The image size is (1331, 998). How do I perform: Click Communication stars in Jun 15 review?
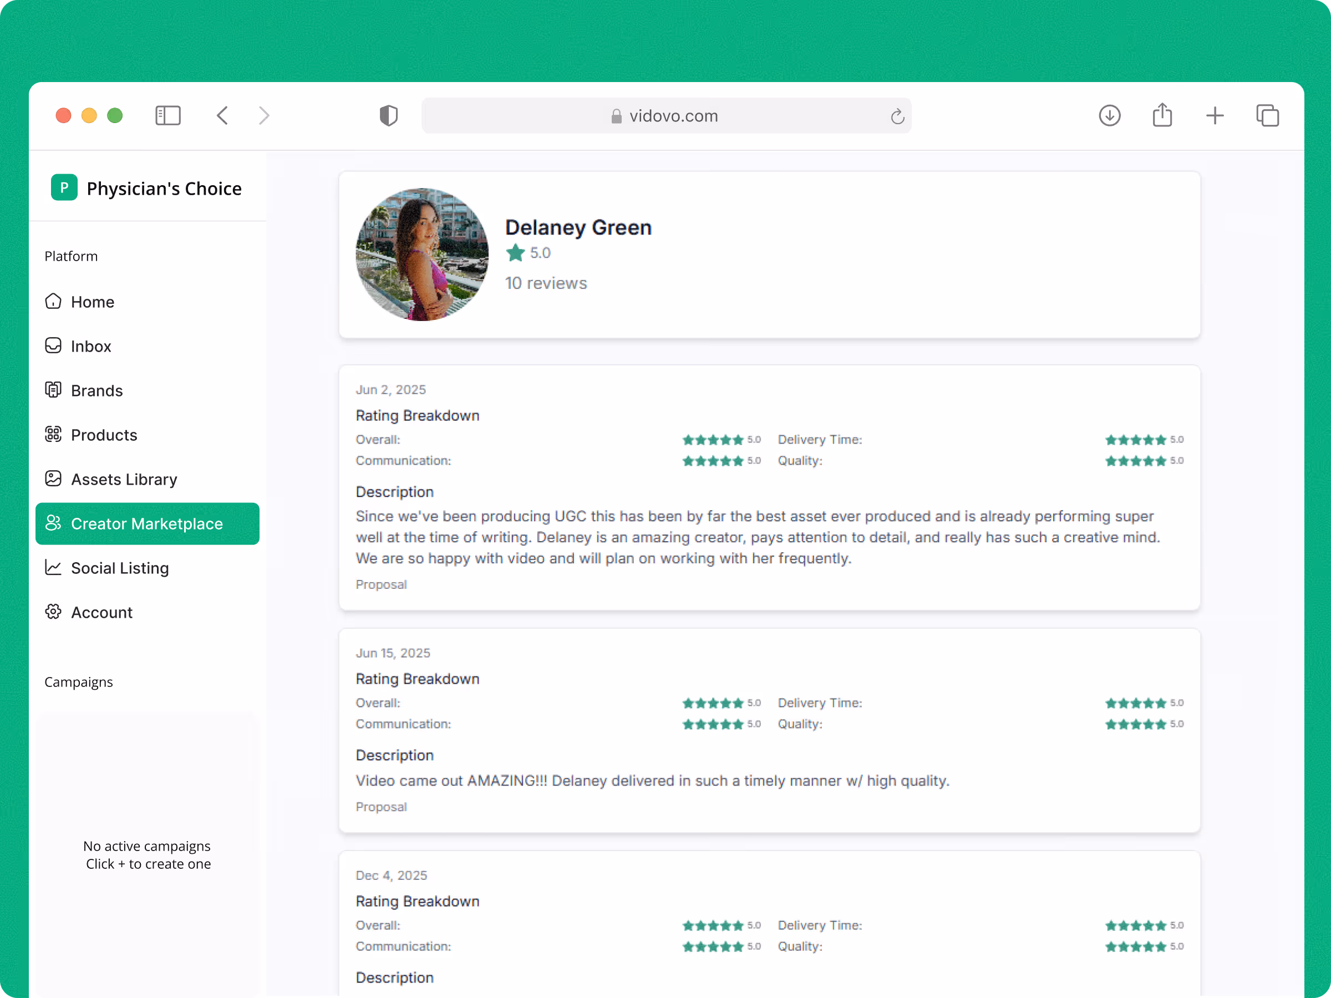(x=713, y=724)
